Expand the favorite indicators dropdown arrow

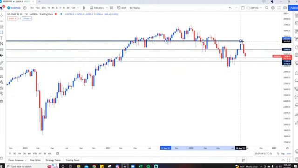click(x=107, y=8)
